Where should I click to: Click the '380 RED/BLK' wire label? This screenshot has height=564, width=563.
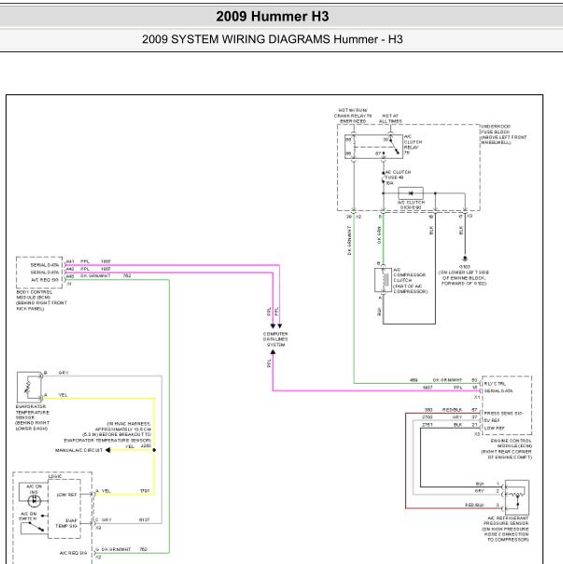click(443, 410)
